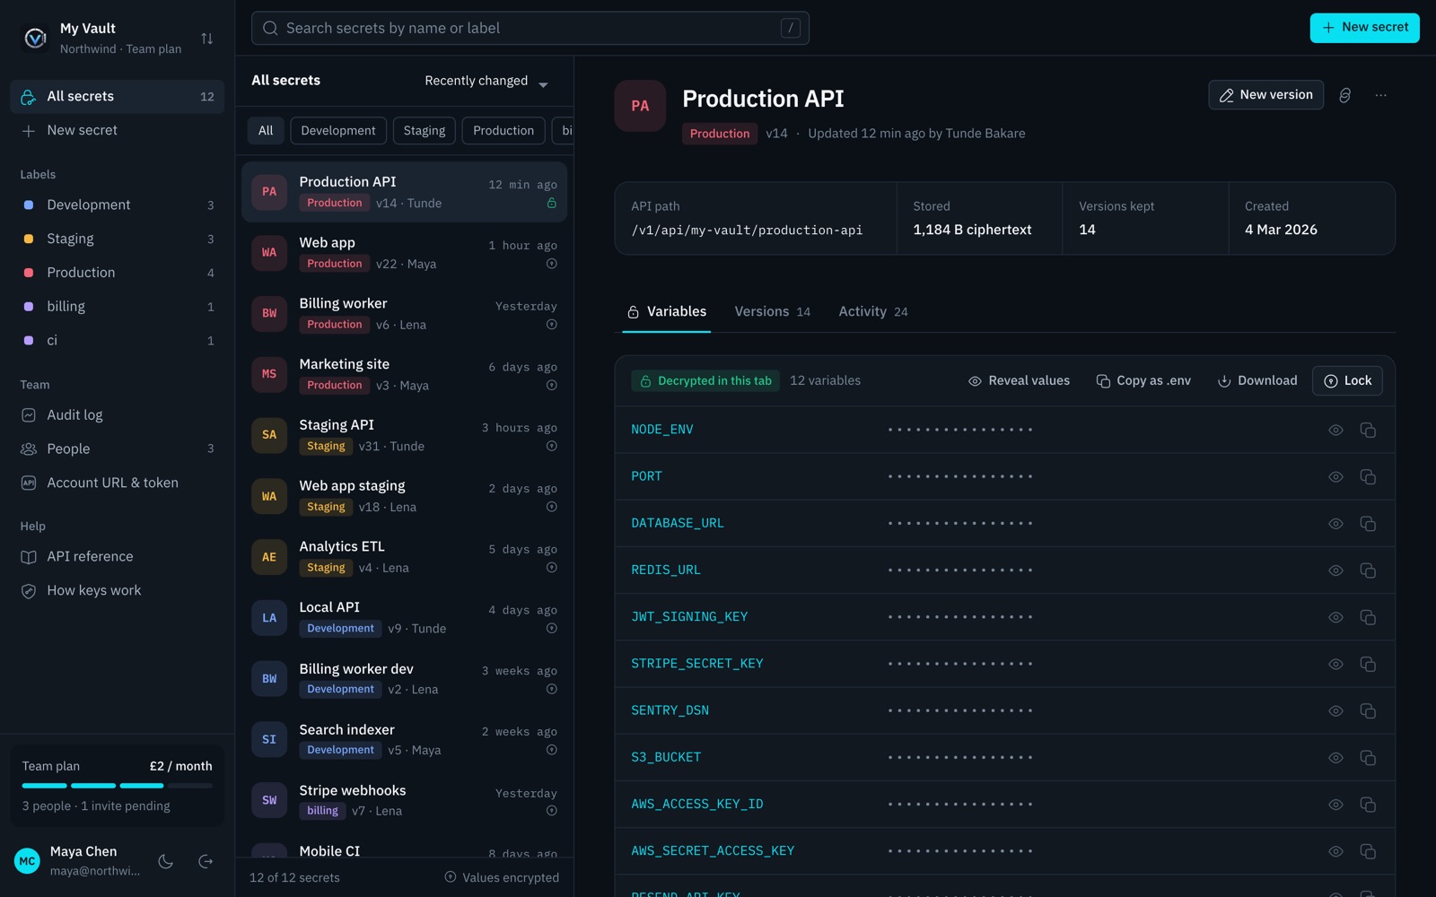The image size is (1436, 897).
Task: Open People team page
Action: pyautogui.click(x=117, y=448)
